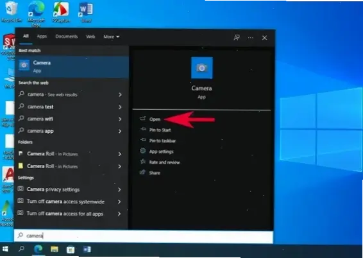This screenshot has height=258, width=363.
Task: Select the 'camera test' web suggestion
Action: tap(72, 107)
